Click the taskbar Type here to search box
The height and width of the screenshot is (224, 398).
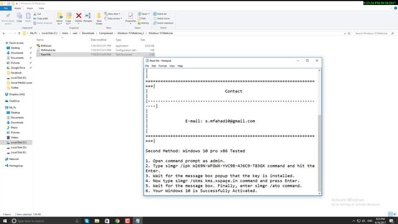coord(45,221)
